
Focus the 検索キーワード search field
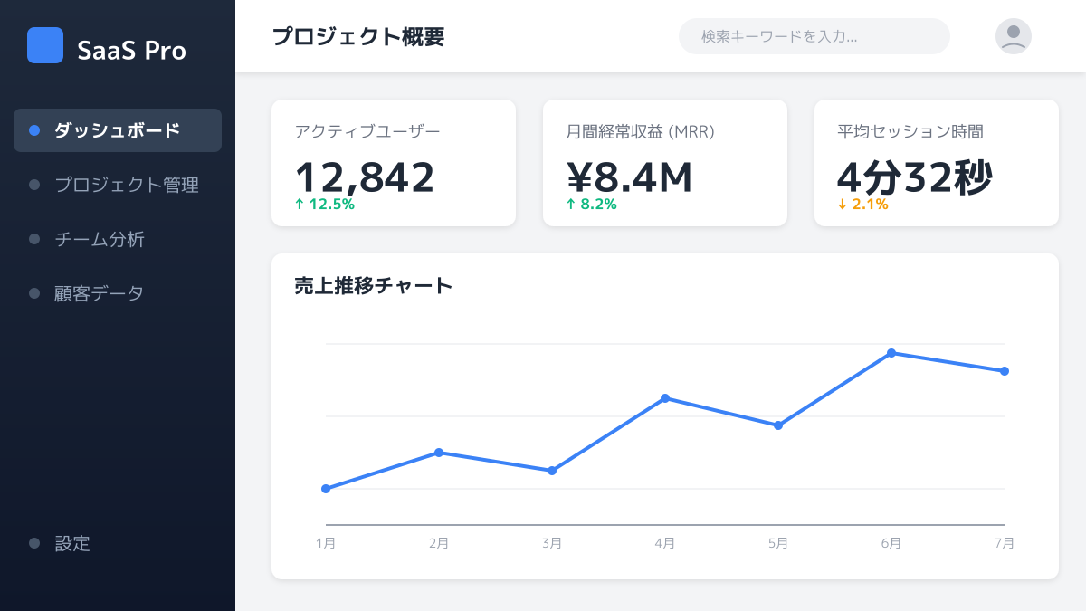click(x=814, y=36)
